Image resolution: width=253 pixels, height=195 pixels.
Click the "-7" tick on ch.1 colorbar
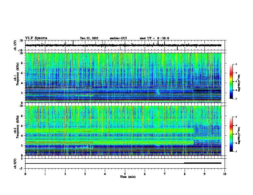pyautogui.click(x=235, y=99)
